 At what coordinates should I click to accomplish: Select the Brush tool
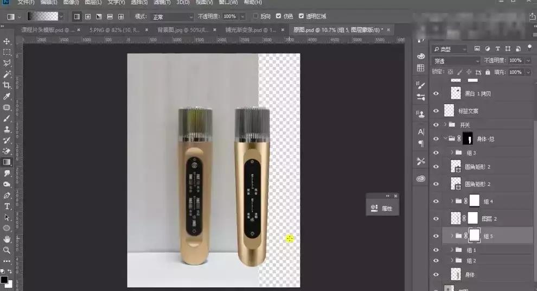coord(7,118)
